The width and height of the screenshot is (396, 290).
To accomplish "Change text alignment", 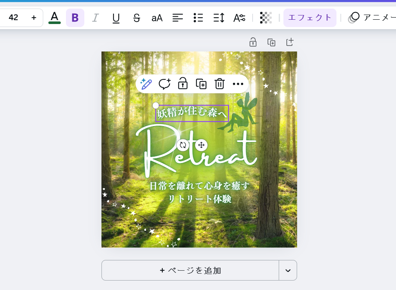I will pyautogui.click(x=178, y=18).
